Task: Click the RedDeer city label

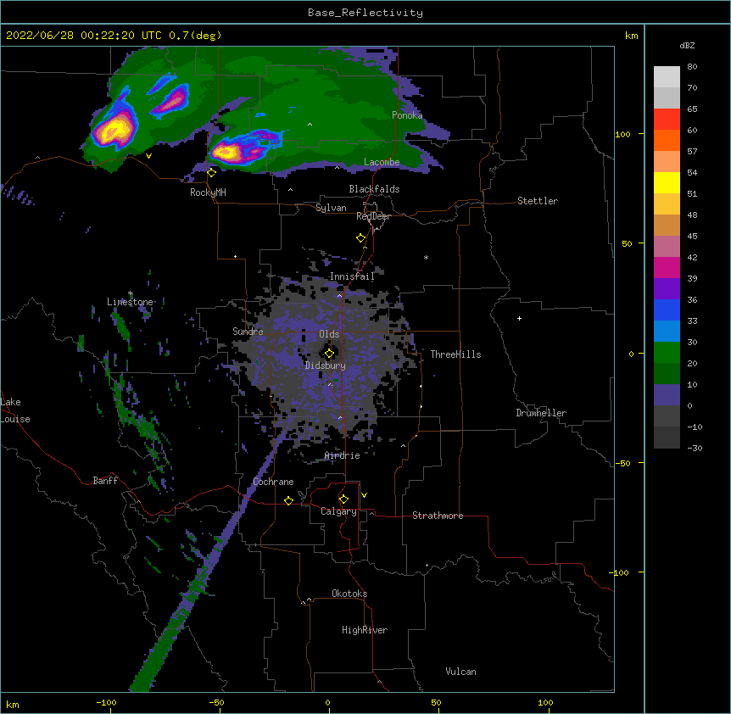Action: click(x=373, y=216)
